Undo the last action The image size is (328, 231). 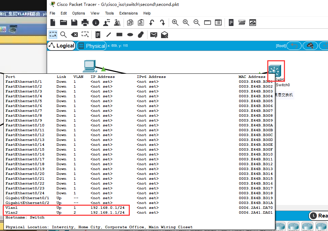click(x=152, y=23)
